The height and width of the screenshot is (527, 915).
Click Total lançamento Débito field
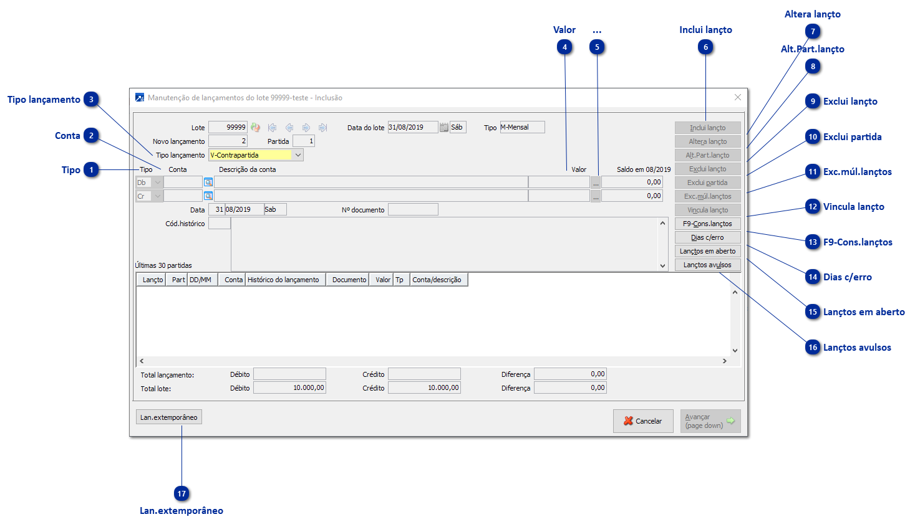289,374
